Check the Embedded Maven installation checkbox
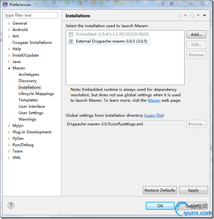This screenshot has width=214, height=219. click(x=71, y=34)
